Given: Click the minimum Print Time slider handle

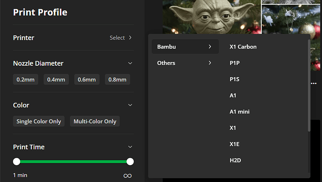Looking at the screenshot, I should coord(17,161).
